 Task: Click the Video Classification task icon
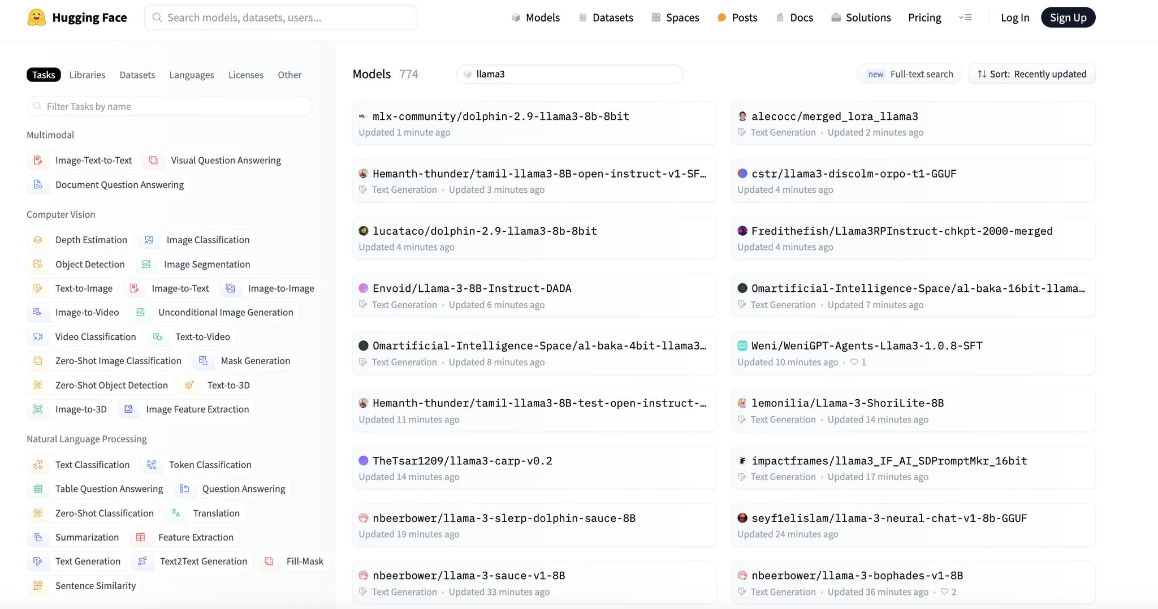coord(38,337)
